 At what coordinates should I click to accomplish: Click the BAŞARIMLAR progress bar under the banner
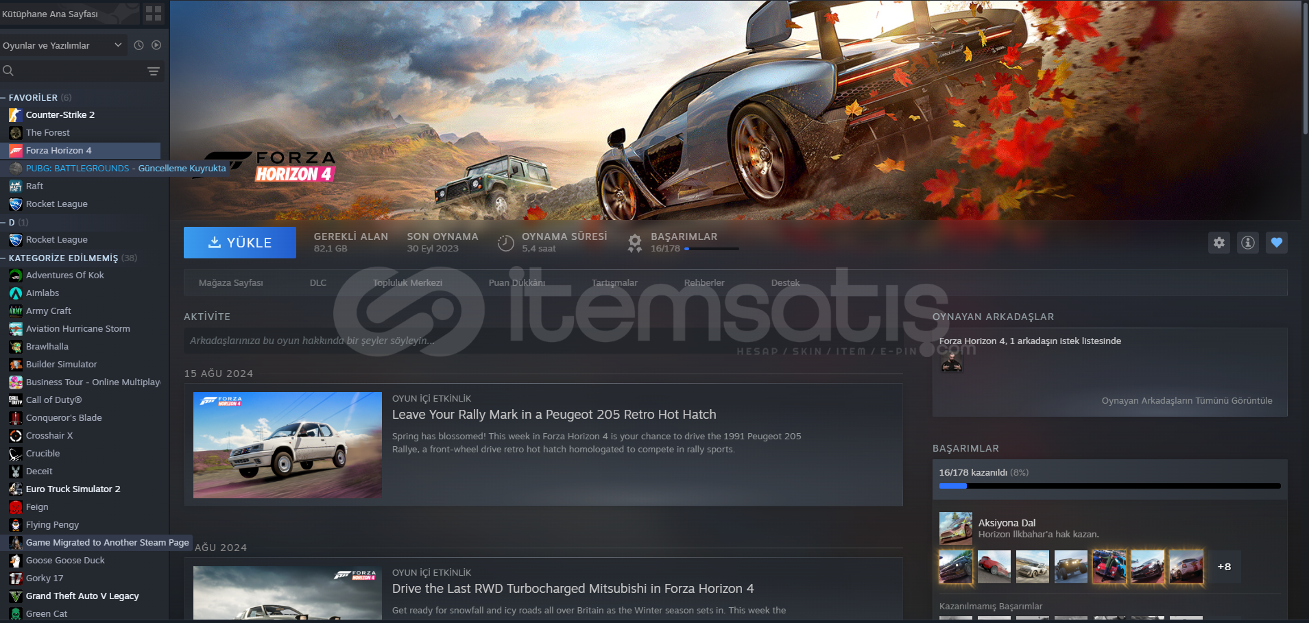(711, 249)
